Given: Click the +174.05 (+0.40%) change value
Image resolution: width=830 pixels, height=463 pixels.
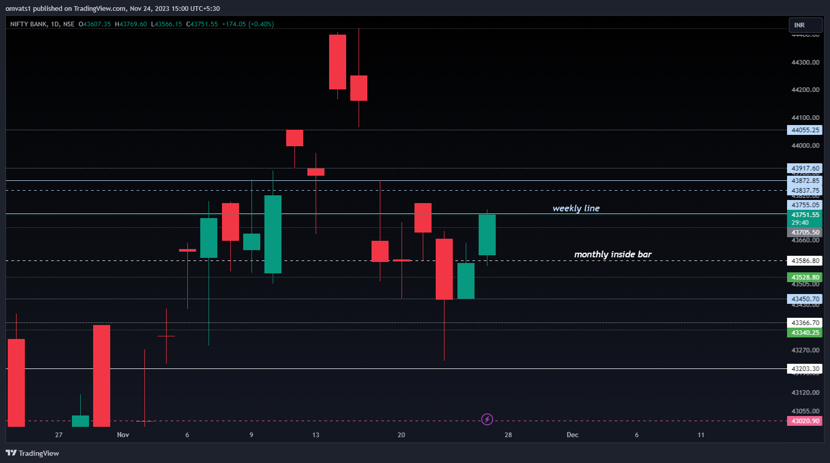Looking at the screenshot, I should coord(248,24).
